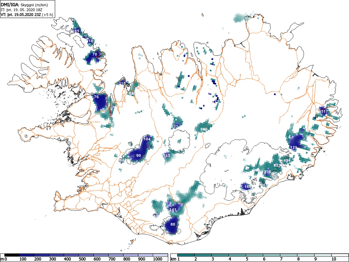Viewport: 349px width, 262px height.
Task: Select the '121' map value
Action: (x=294, y=147)
